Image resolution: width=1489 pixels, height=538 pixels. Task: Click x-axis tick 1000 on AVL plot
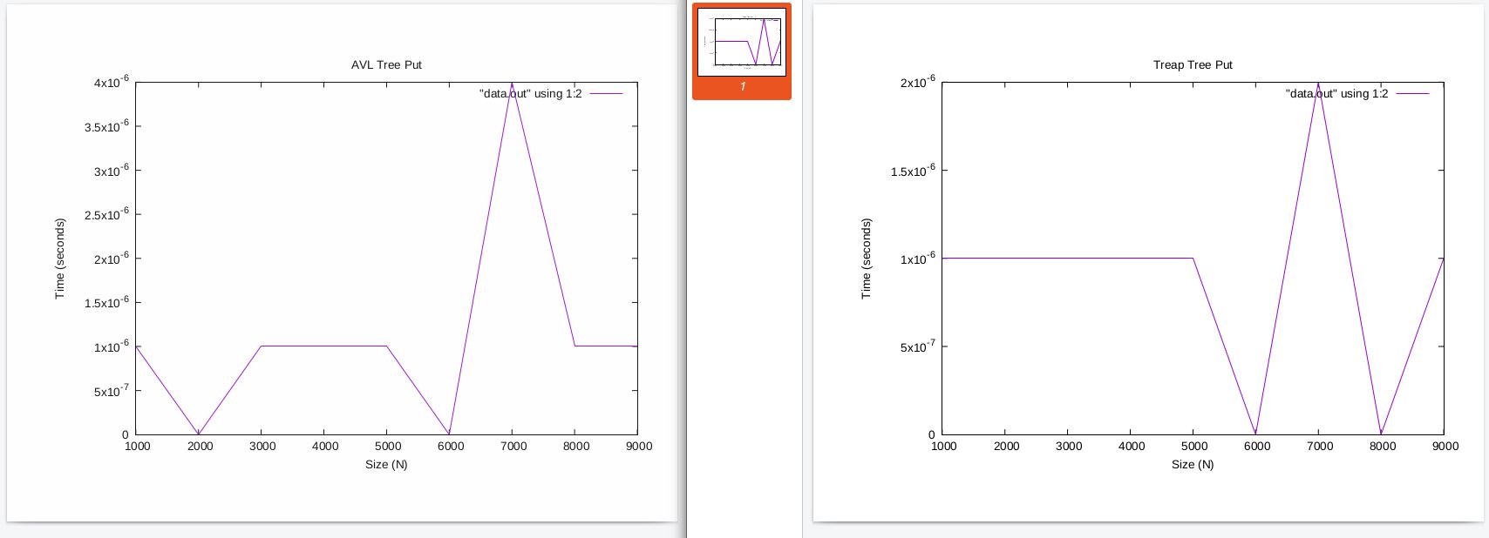(137, 447)
